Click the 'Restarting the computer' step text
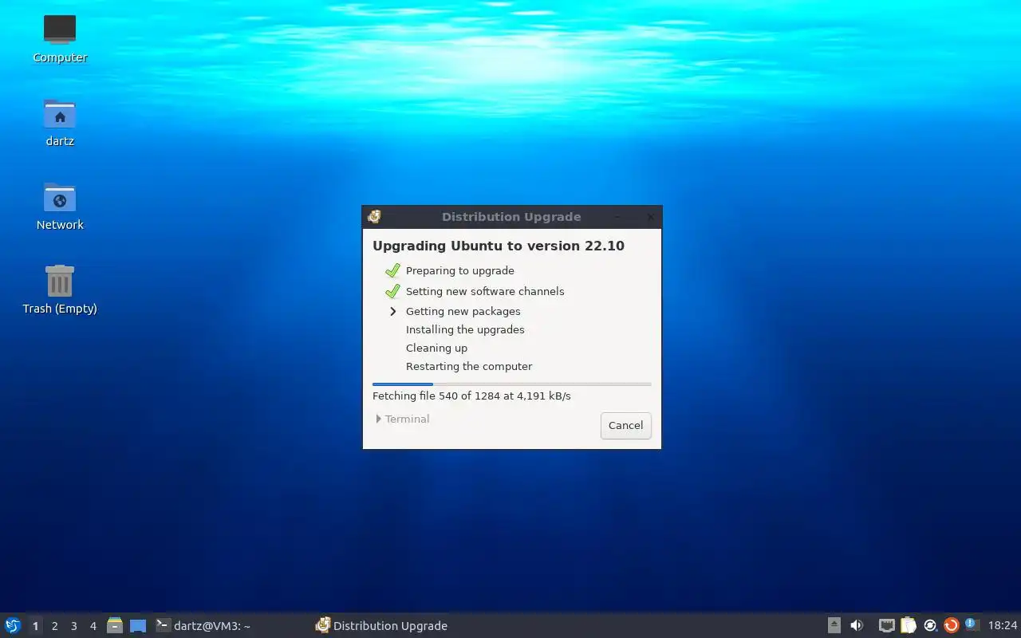The image size is (1021, 638). (469, 366)
